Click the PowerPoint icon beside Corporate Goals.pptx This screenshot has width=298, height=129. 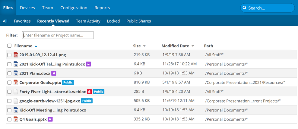click(x=16, y=83)
